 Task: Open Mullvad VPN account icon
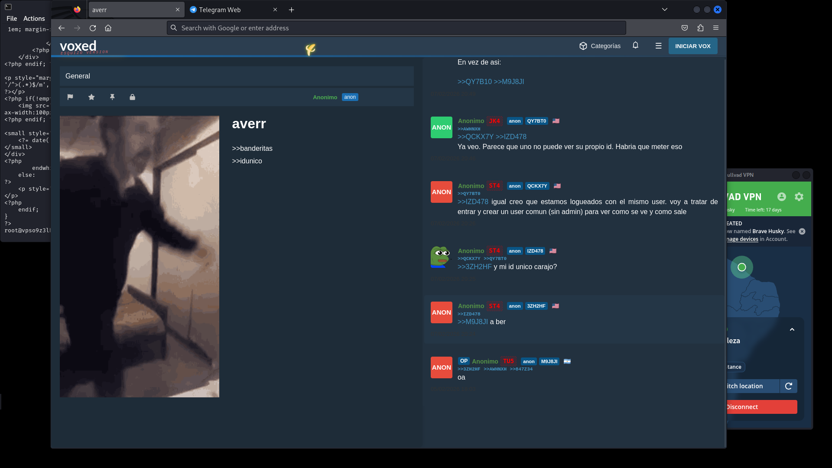click(x=781, y=197)
